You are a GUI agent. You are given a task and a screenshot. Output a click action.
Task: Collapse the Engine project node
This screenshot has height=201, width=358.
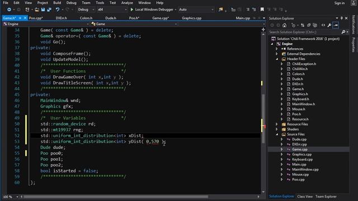click(x=272, y=44)
